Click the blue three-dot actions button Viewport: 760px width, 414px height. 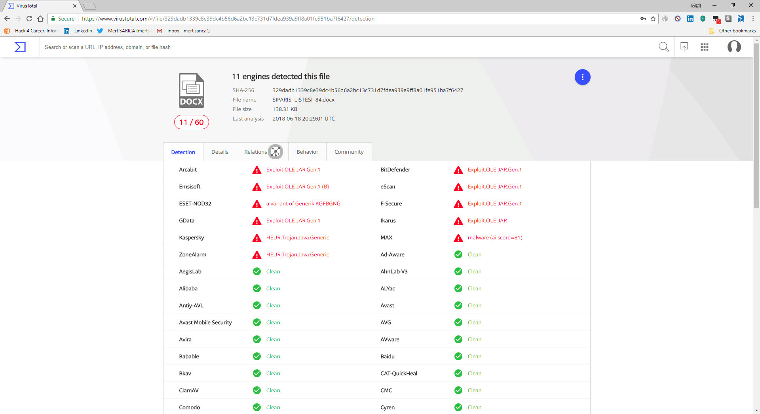tap(582, 77)
